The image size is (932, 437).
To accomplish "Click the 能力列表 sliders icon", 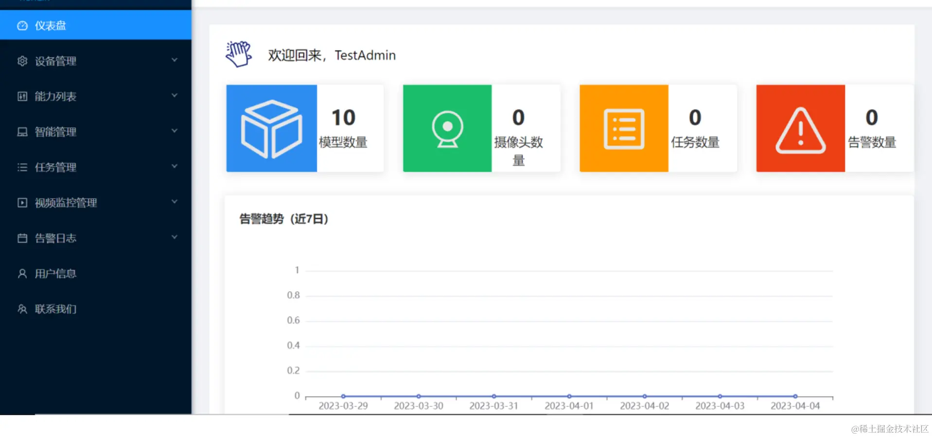I will coord(22,96).
